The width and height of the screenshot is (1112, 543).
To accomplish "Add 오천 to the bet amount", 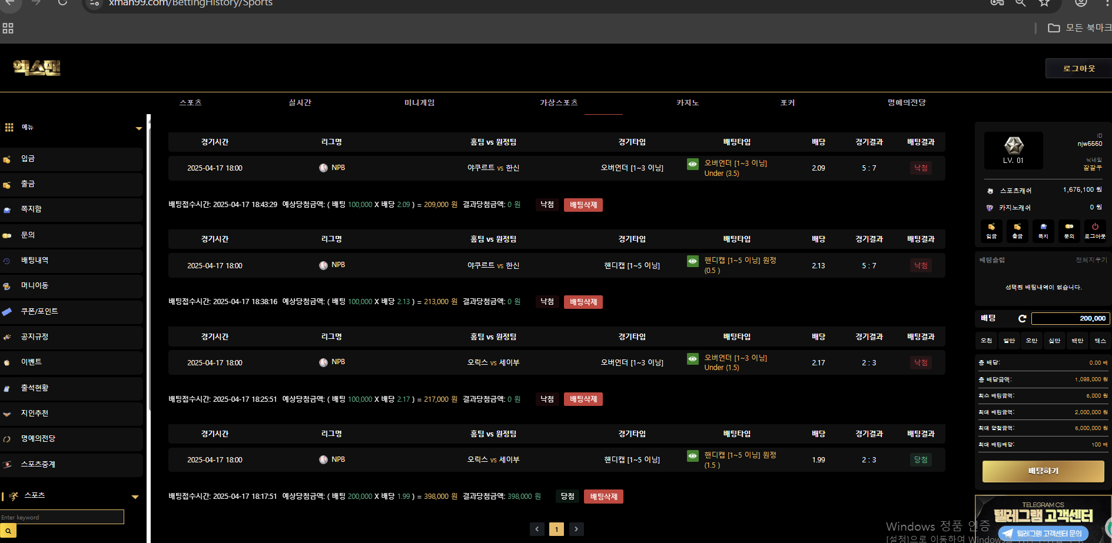I will (x=986, y=341).
